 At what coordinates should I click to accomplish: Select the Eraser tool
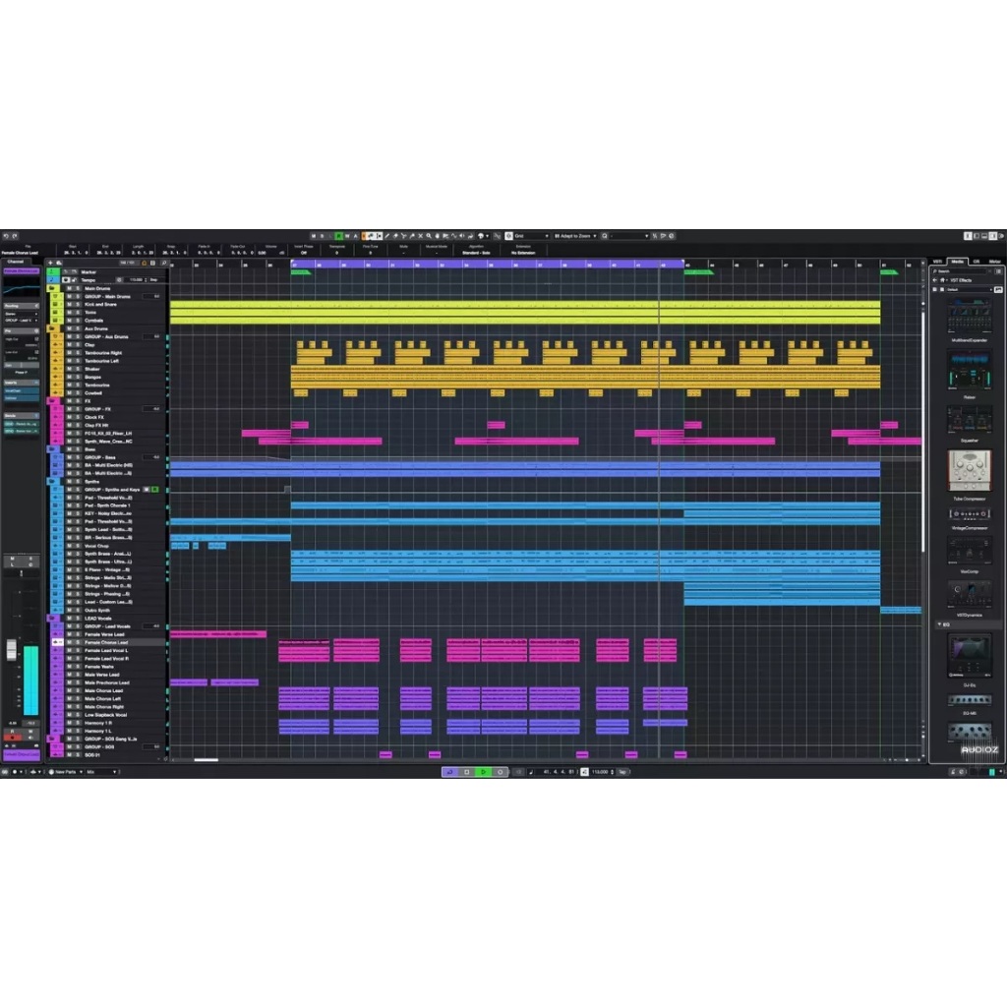coord(395,236)
